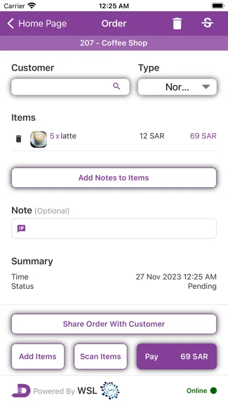Viewport: 228px width, 406px height.
Task: Tap the latte coffee thumbnail
Action: tap(38, 139)
